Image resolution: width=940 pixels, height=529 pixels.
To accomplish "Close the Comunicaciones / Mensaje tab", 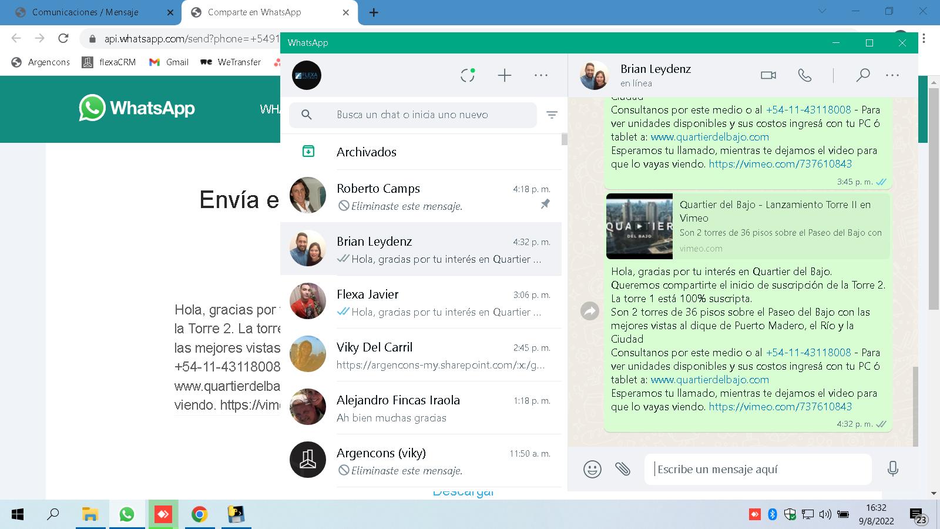I will 170,12.
